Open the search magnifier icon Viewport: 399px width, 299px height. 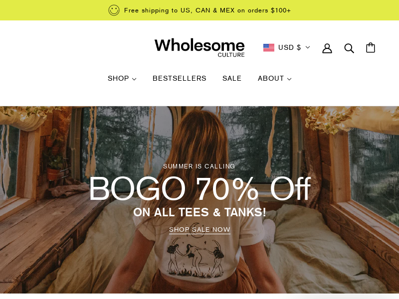click(349, 48)
